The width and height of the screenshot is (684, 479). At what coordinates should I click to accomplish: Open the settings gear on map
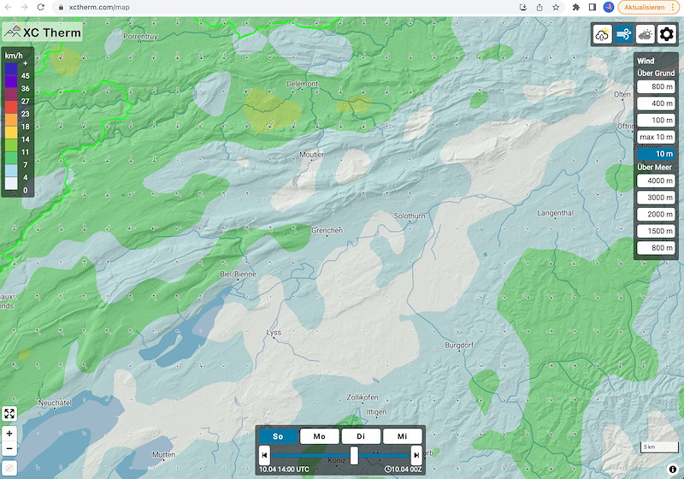pos(667,35)
